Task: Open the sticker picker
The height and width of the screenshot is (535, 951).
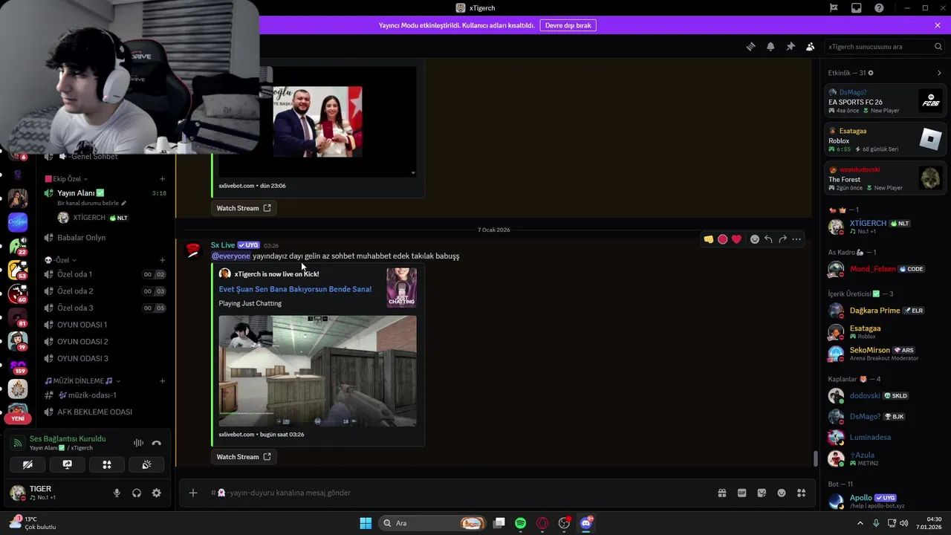Action: click(762, 493)
